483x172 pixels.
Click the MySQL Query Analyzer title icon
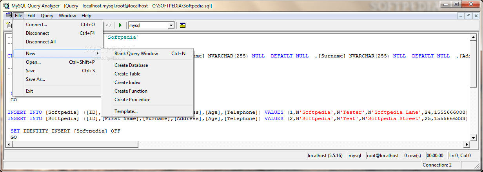6,5
